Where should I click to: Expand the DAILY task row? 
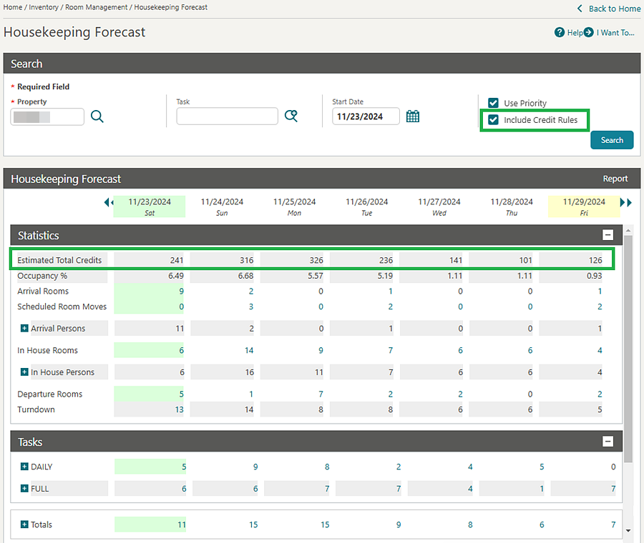(24, 467)
